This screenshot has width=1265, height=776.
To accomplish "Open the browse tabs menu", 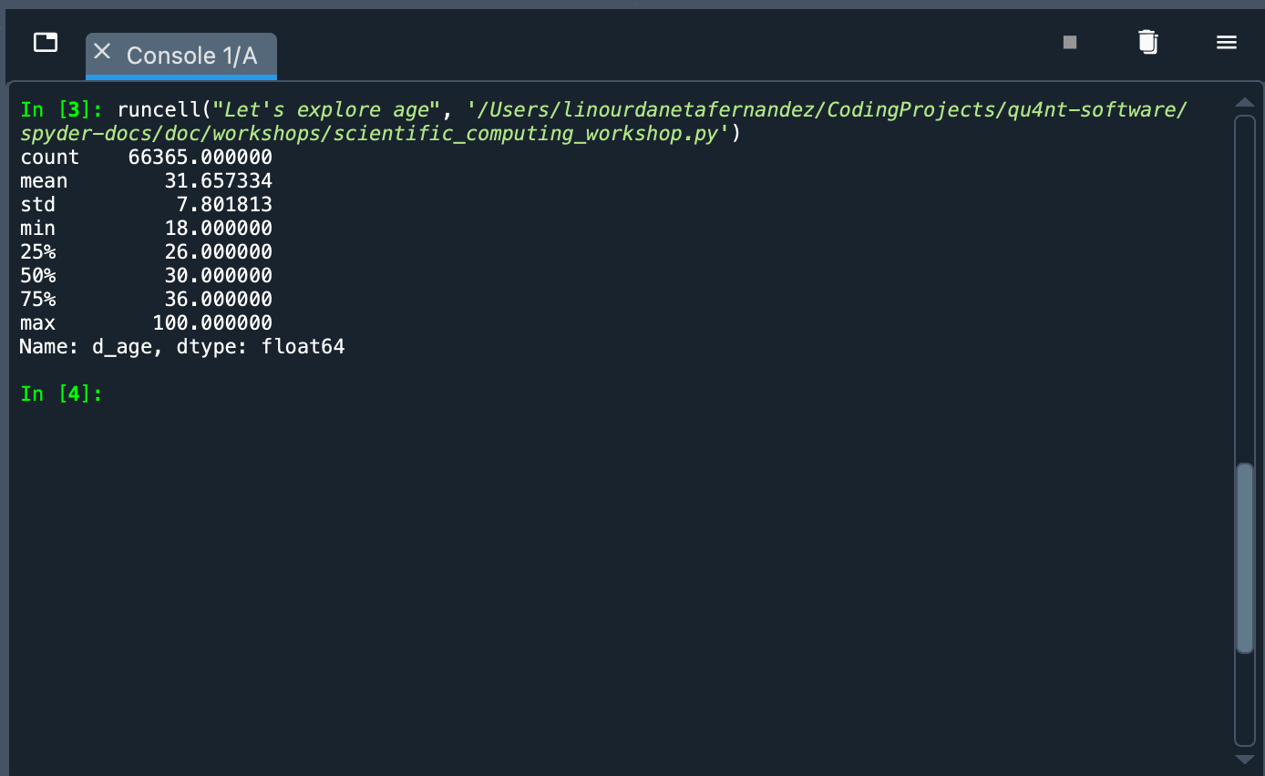I will (45, 42).
